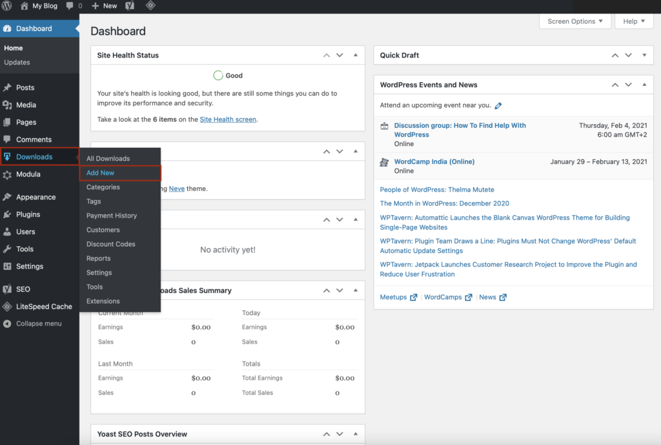Click the Media icon in sidebar
This screenshot has height=445, width=661.
point(7,105)
